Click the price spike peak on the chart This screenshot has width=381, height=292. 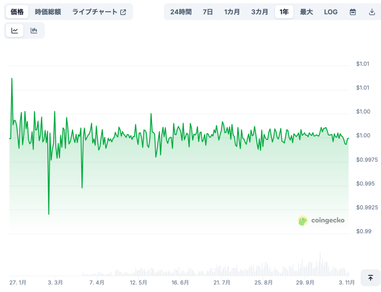(x=12, y=79)
